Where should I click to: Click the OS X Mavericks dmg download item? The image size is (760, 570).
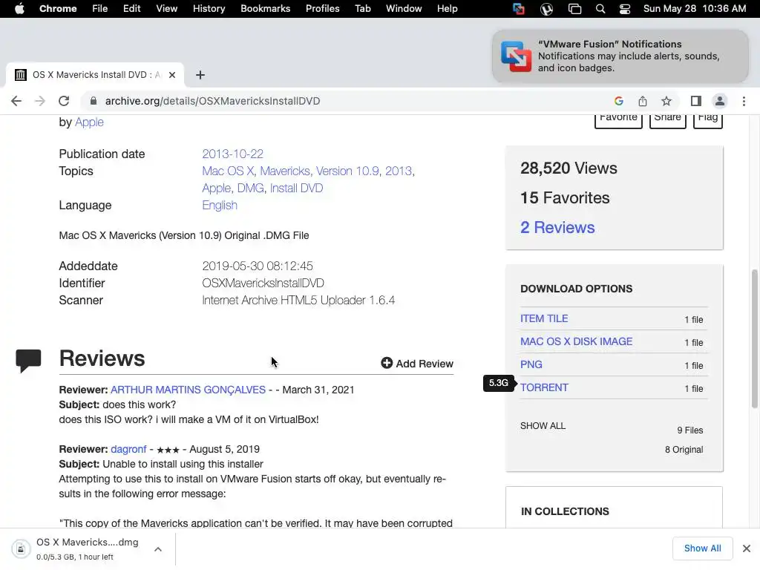(88, 548)
